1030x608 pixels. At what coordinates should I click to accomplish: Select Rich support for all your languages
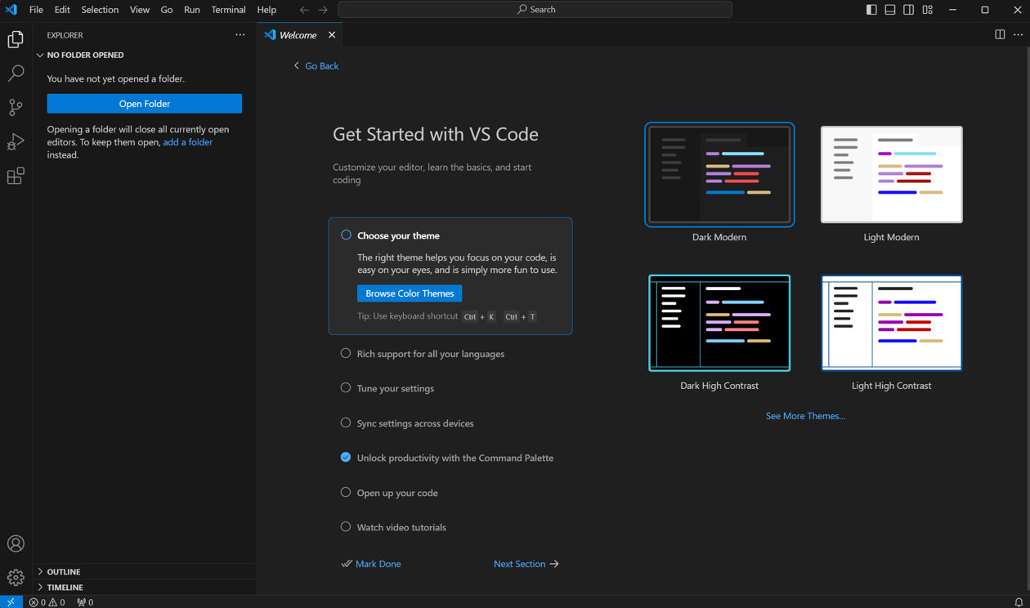[x=430, y=354]
